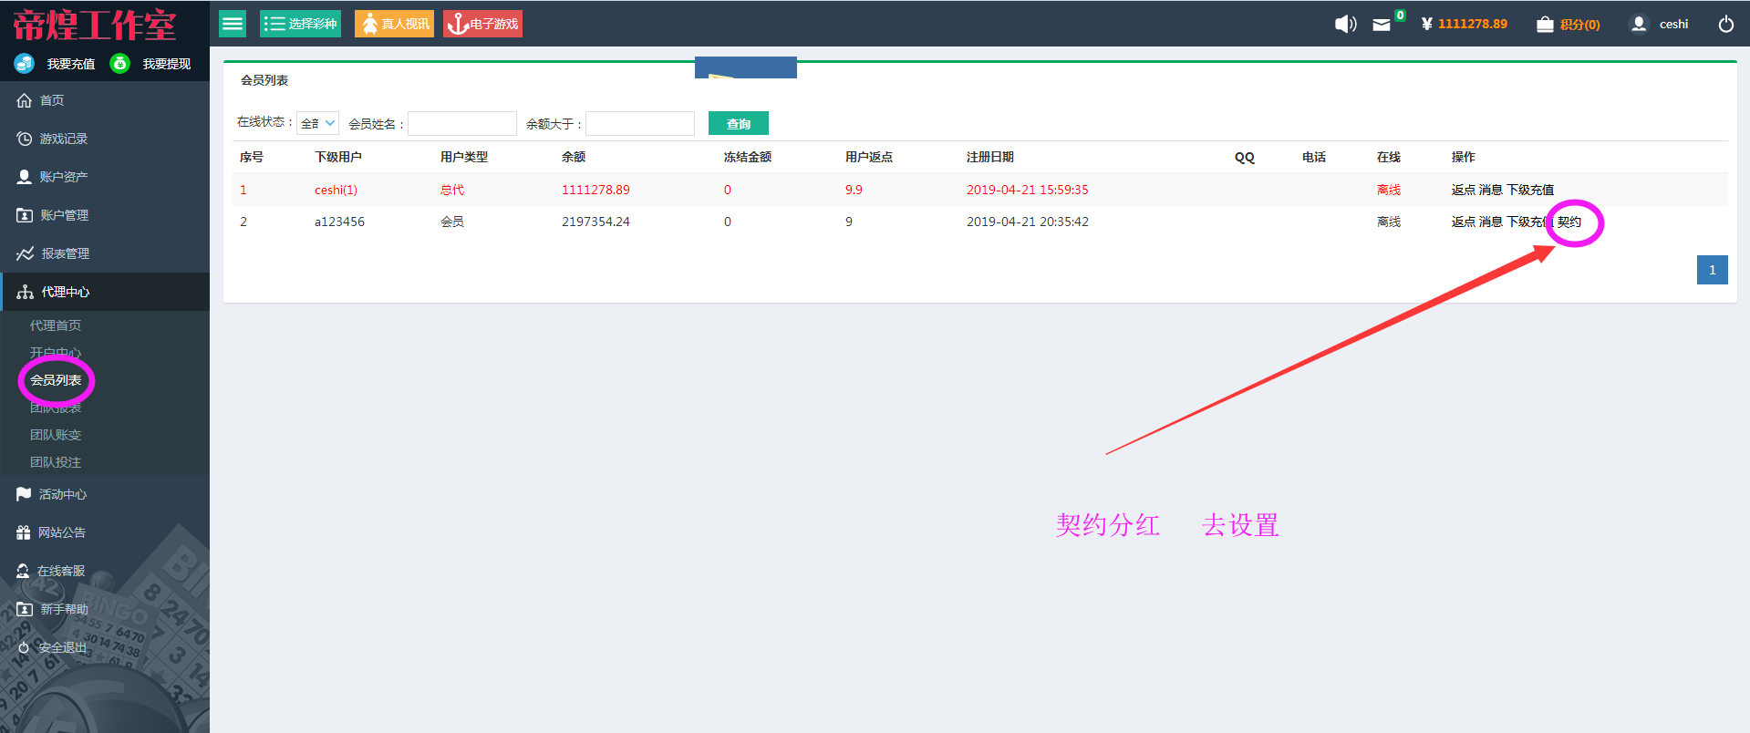Viewport: 1750px width, 733px height.
Task: Open the ceshi user profile icon
Action: click(x=1639, y=24)
